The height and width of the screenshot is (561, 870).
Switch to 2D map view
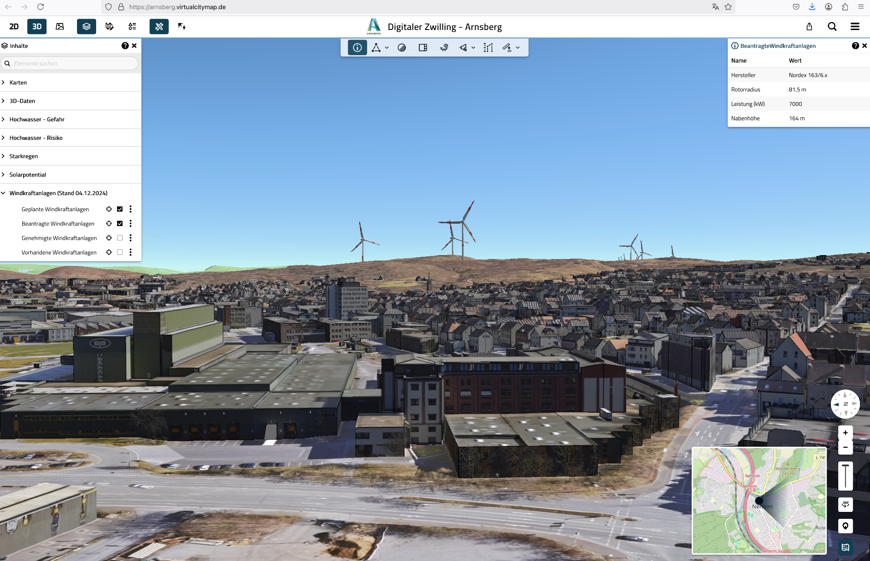point(14,27)
